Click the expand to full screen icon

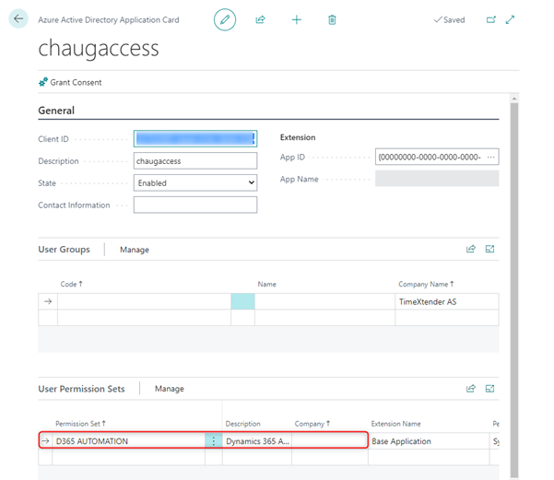pos(511,19)
